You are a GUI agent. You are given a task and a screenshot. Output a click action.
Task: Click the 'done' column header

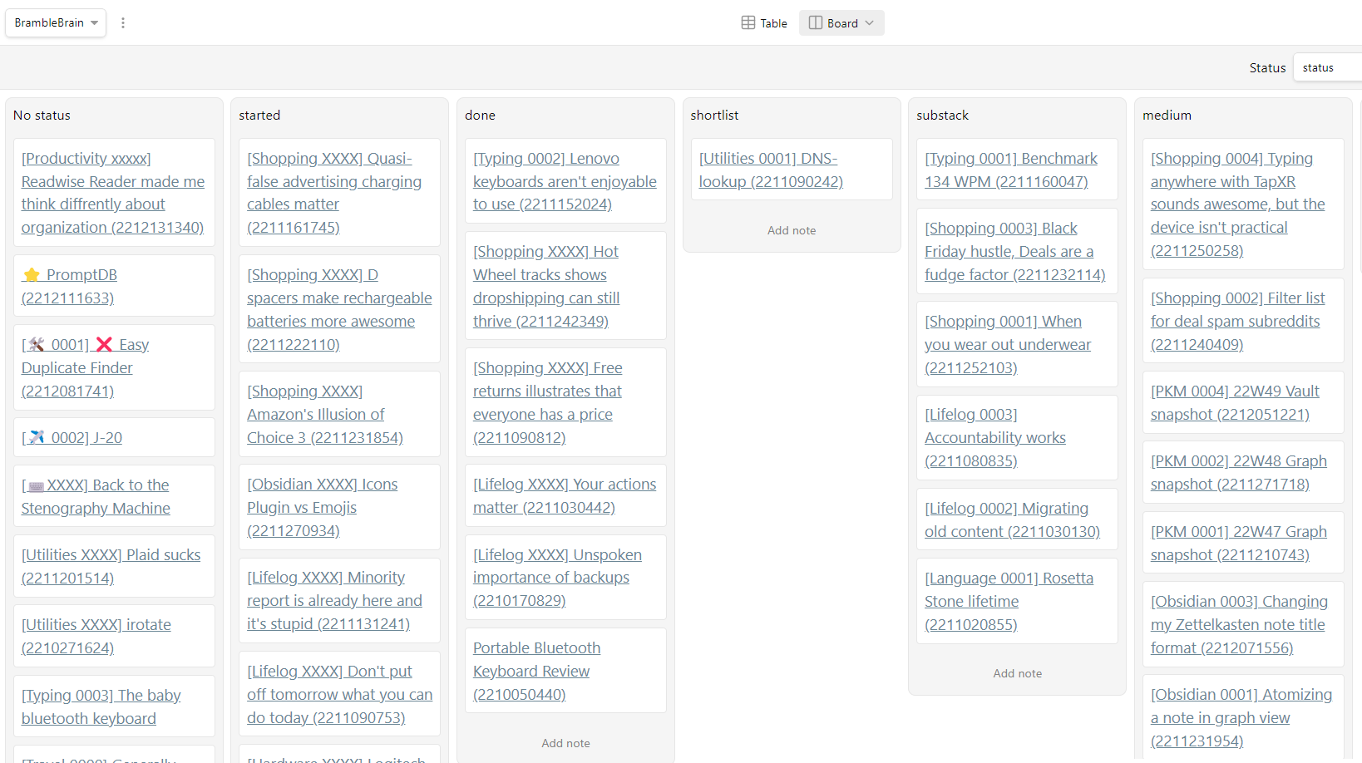(x=480, y=115)
